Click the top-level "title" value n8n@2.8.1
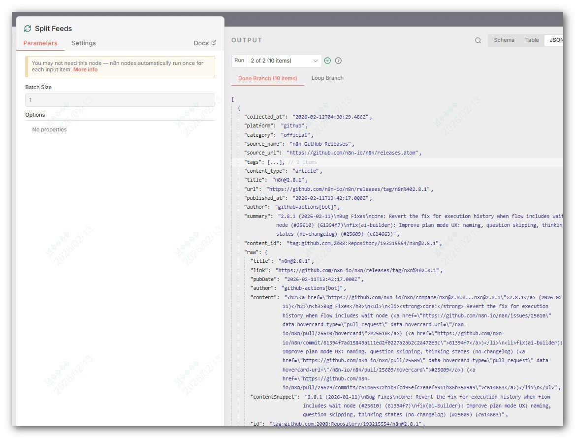 [x=288, y=180]
